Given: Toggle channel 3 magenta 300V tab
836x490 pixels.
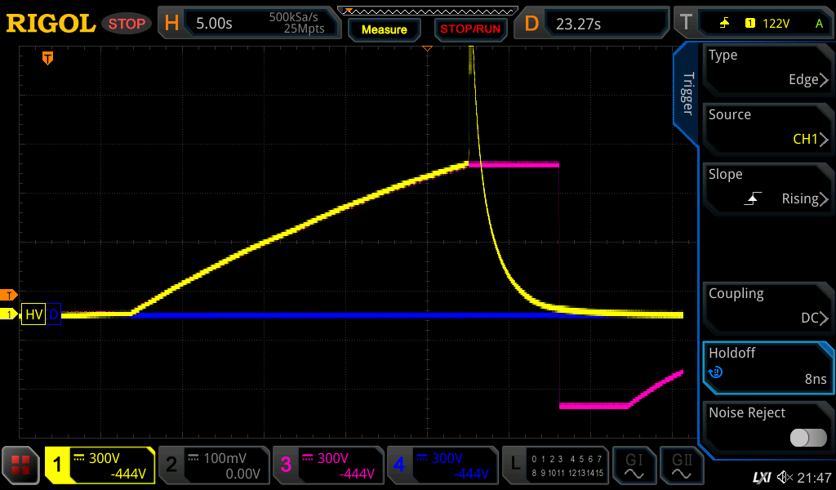Looking at the screenshot, I should point(328,466).
